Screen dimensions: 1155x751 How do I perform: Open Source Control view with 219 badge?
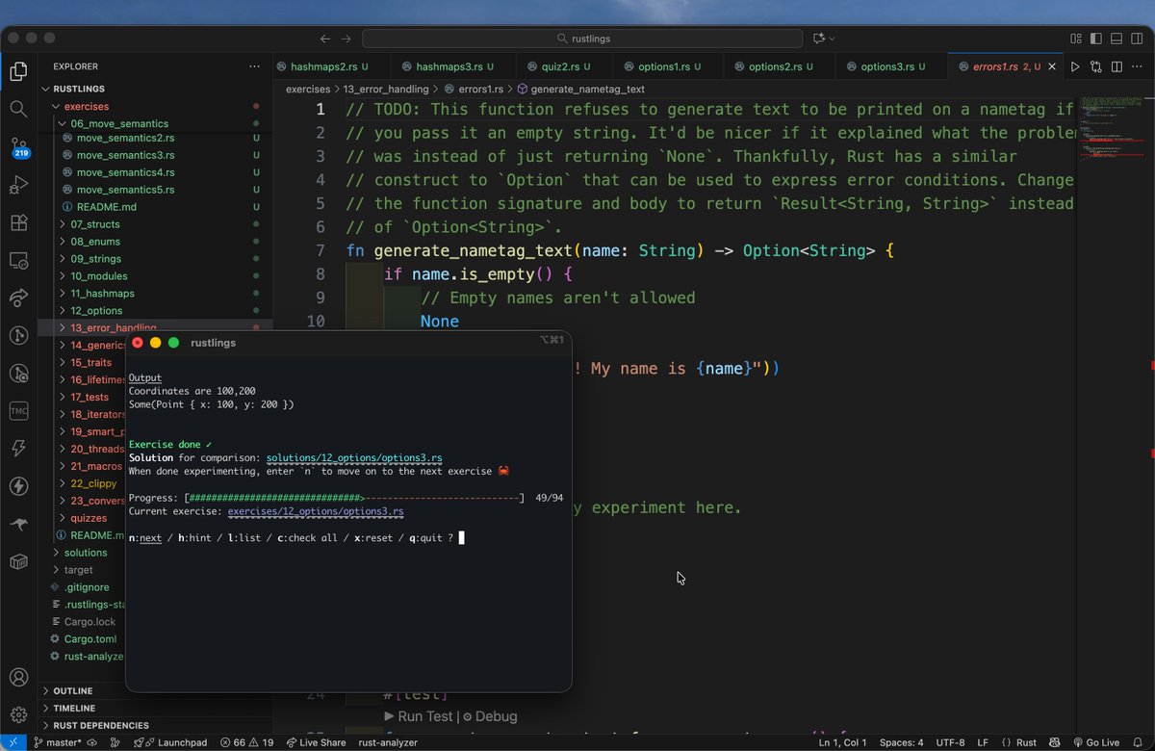click(18, 146)
